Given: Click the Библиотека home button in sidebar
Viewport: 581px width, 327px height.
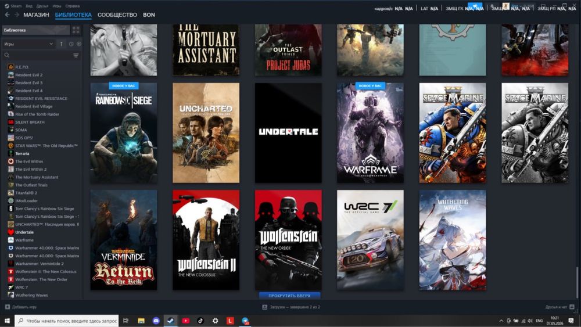Looking at the screenshot, I should tap(36, 30).
